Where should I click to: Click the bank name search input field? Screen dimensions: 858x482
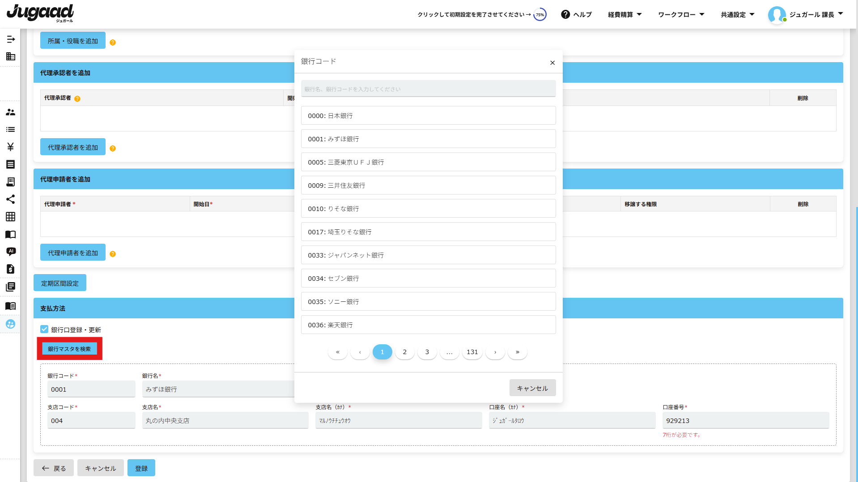(x=428, y=89)
